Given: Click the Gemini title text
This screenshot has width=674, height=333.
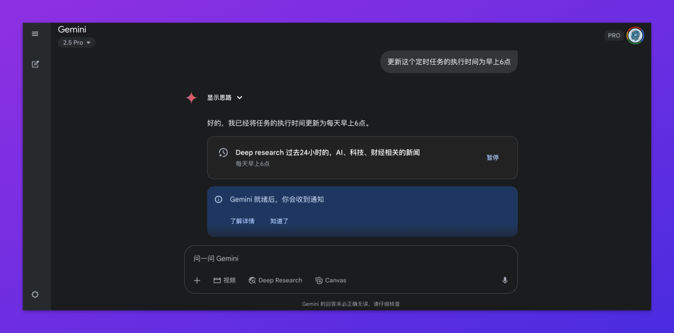Looking at the screenshot, I should 72,30.
